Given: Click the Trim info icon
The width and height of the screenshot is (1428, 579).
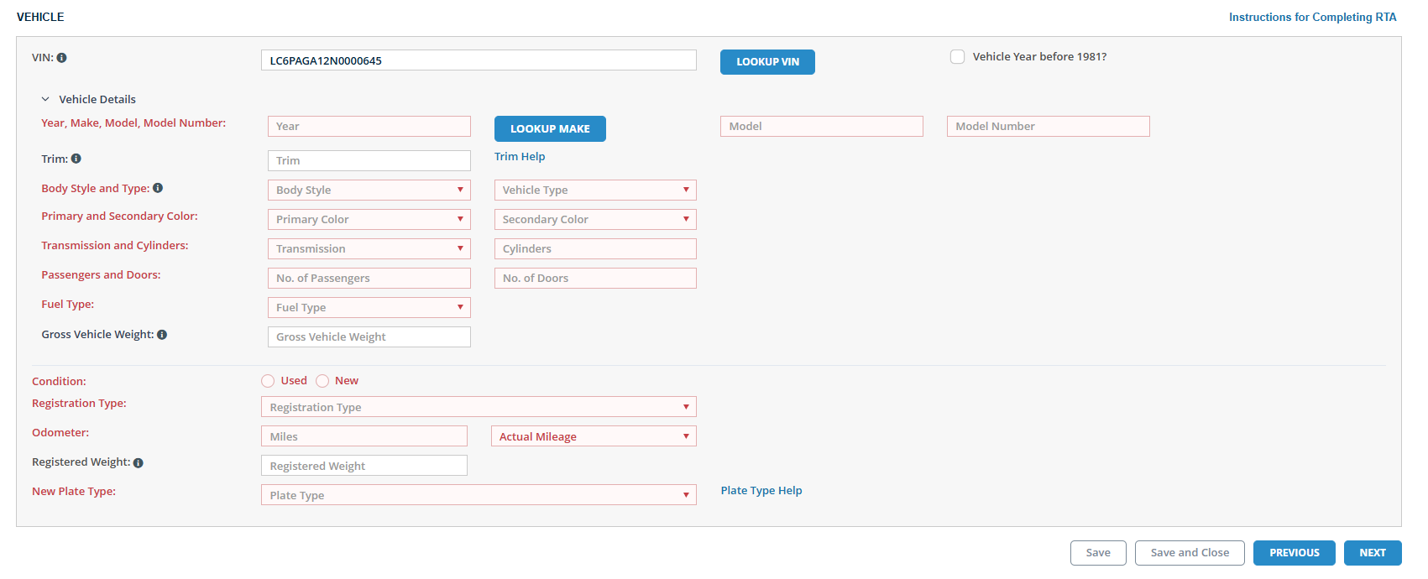Looking at the screenshot, I should [76, 159].
